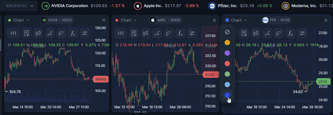The image size is (333, 115).
Task: Open the AAPL NSDQ symbol selector
Action: click(x=165, y=20)
